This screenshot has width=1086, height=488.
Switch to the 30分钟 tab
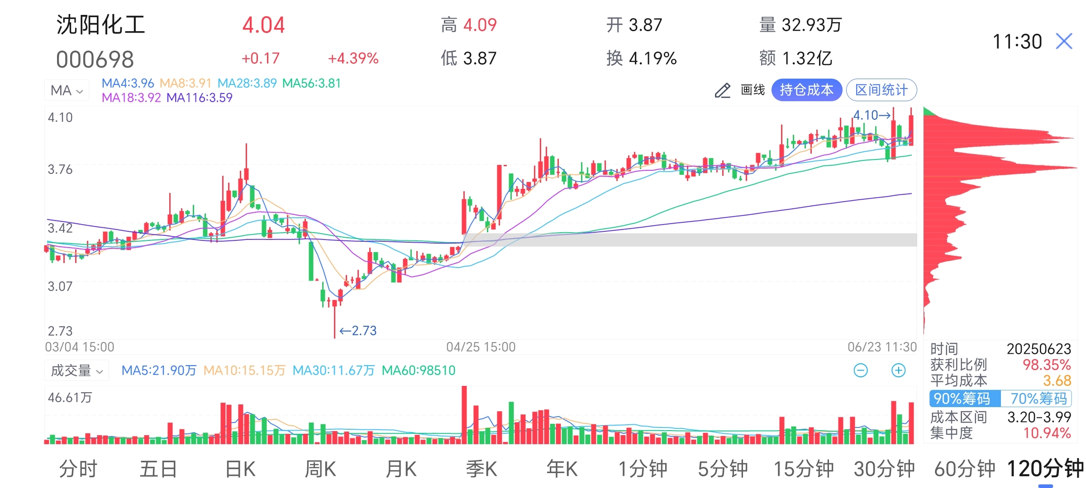click(x=884, y=469)
